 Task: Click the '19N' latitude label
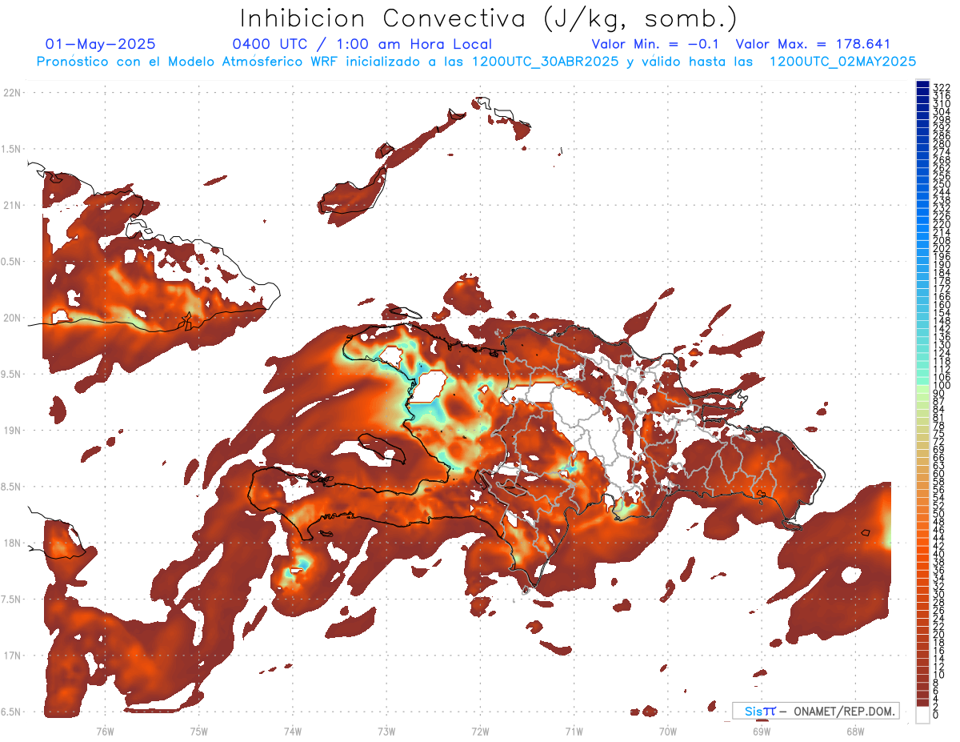pyautogui.click(x=13, y=431)
